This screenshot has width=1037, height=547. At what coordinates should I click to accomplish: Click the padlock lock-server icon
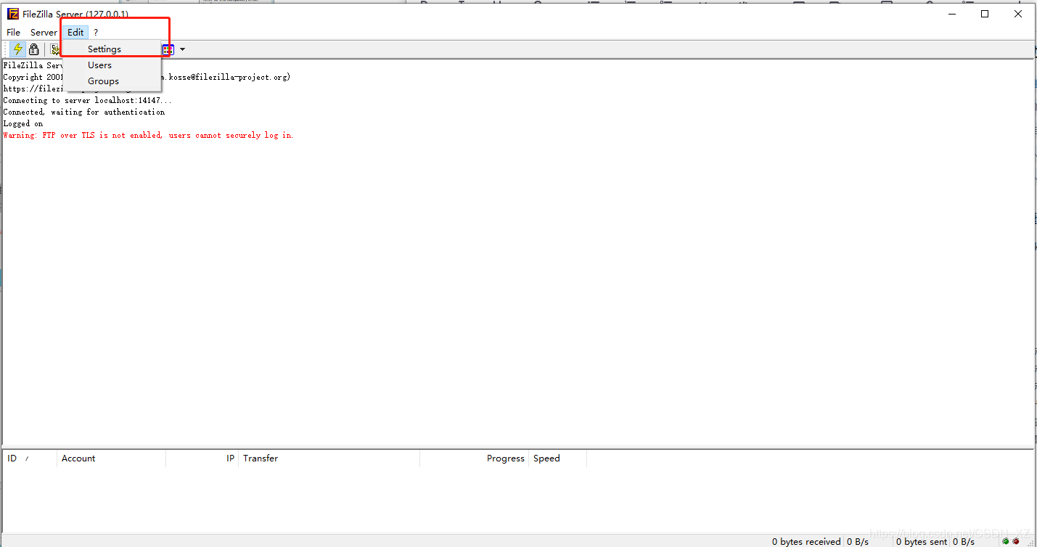(33, 49)
